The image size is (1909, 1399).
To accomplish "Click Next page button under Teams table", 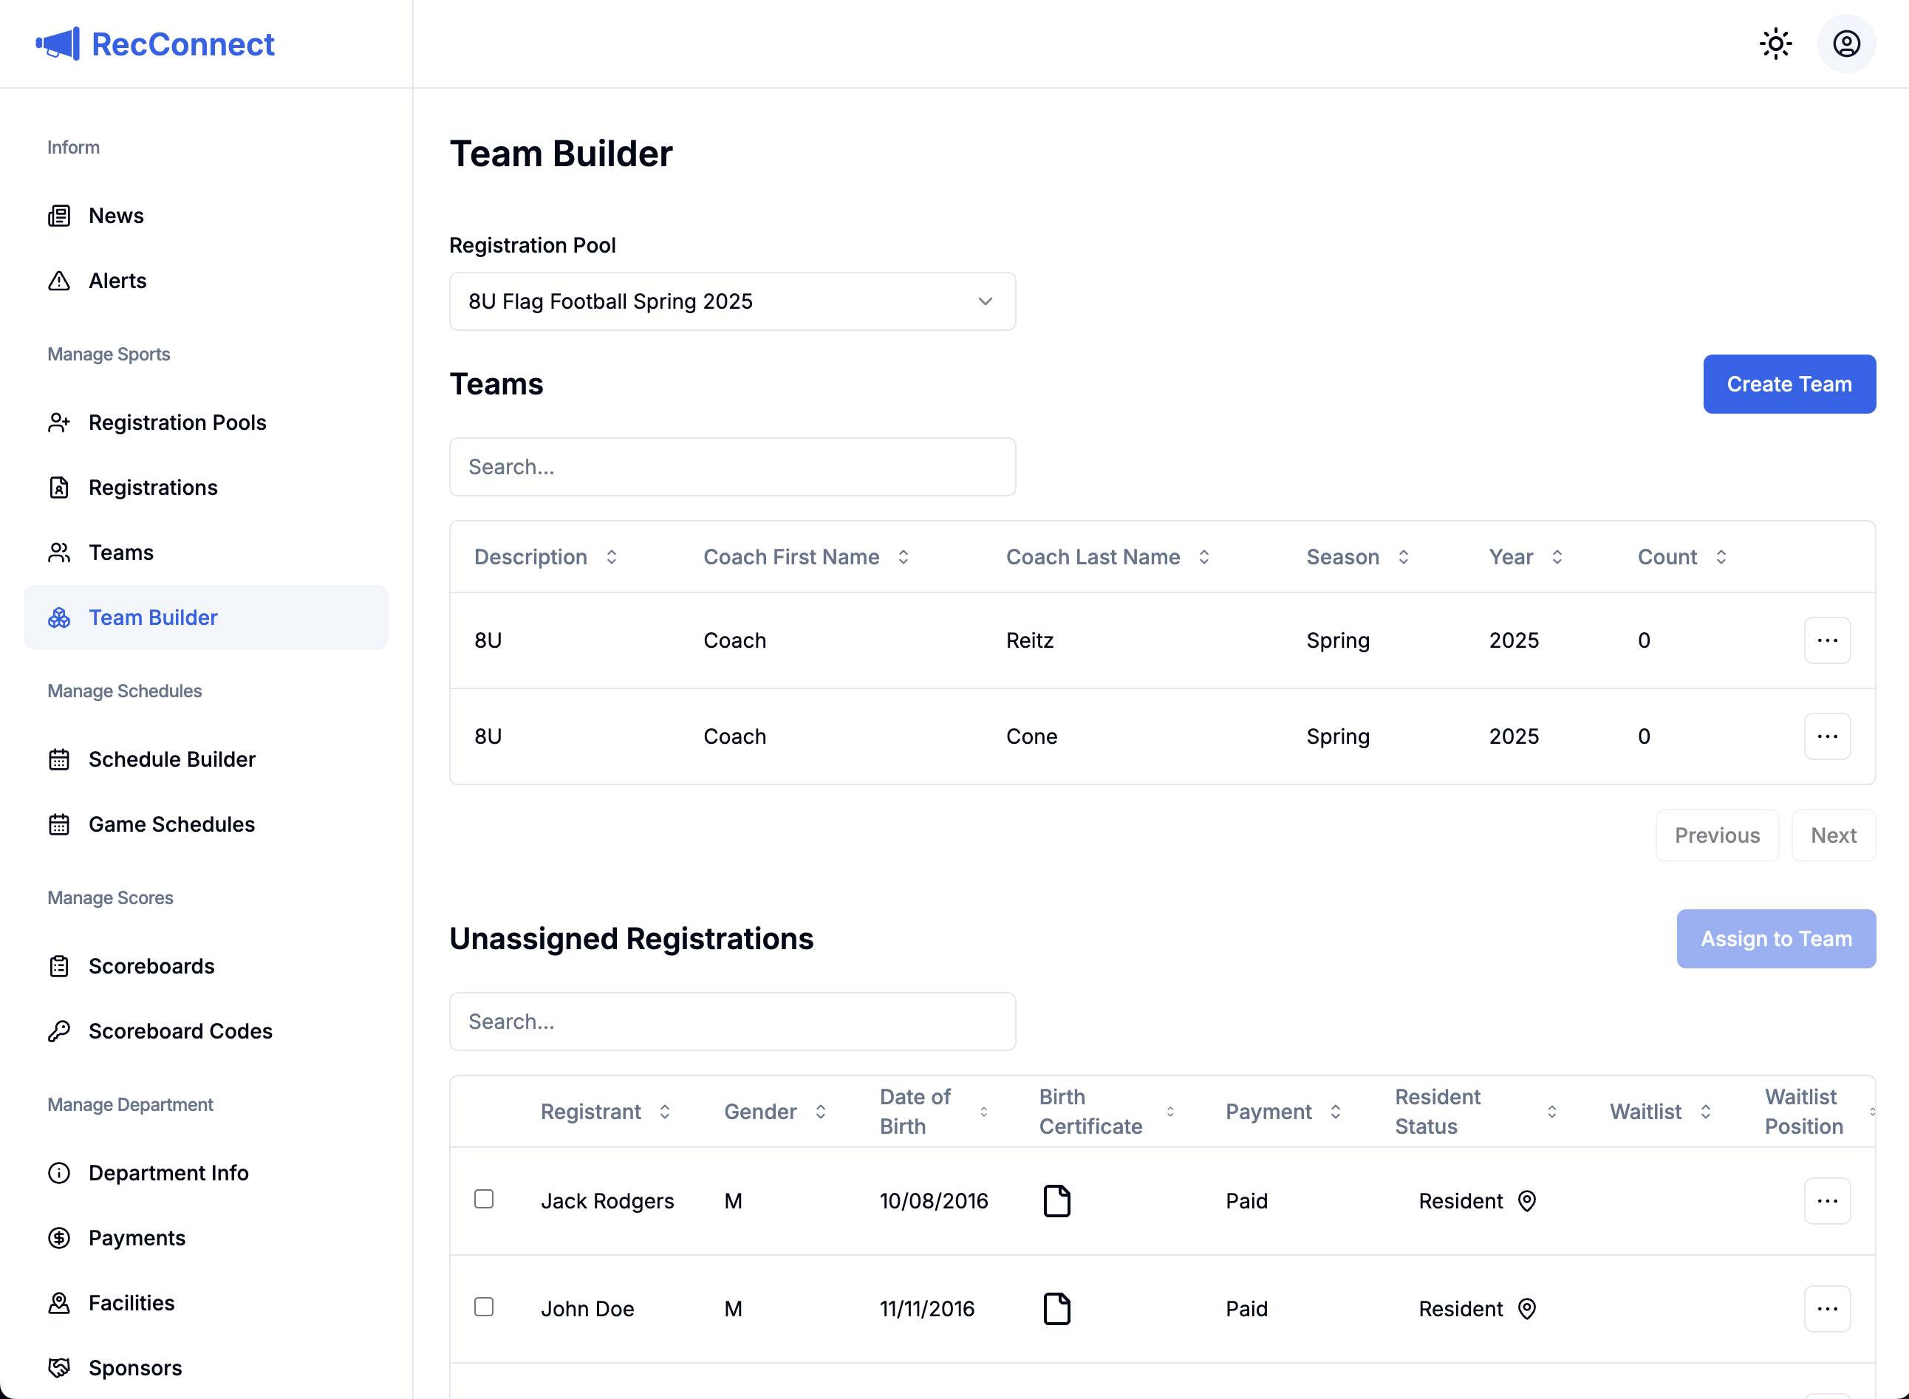I will click(1833, 835).
